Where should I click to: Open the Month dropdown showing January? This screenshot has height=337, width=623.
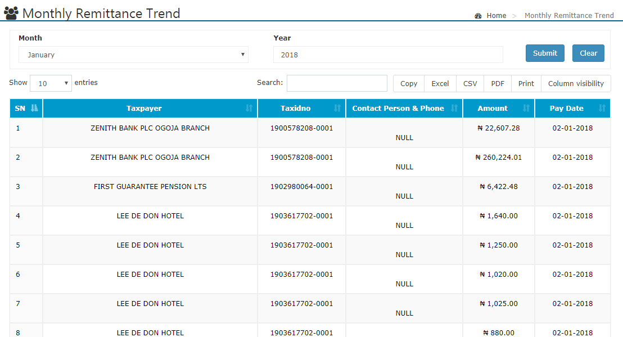[133, 55]
